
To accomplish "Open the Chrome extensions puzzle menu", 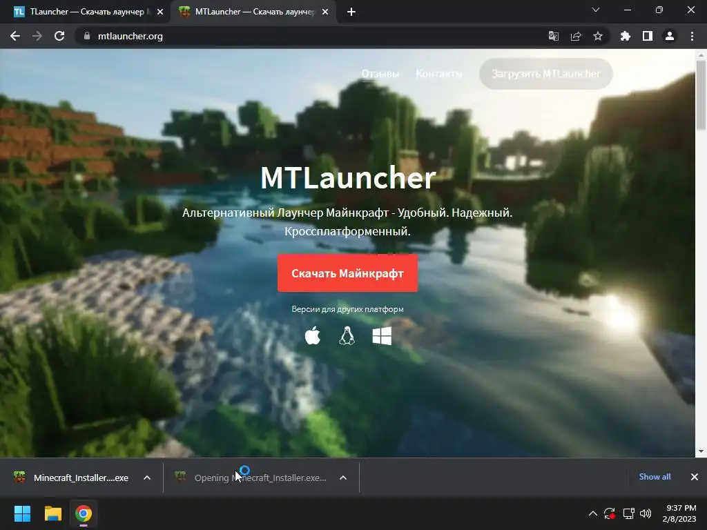I will (625, 36).
